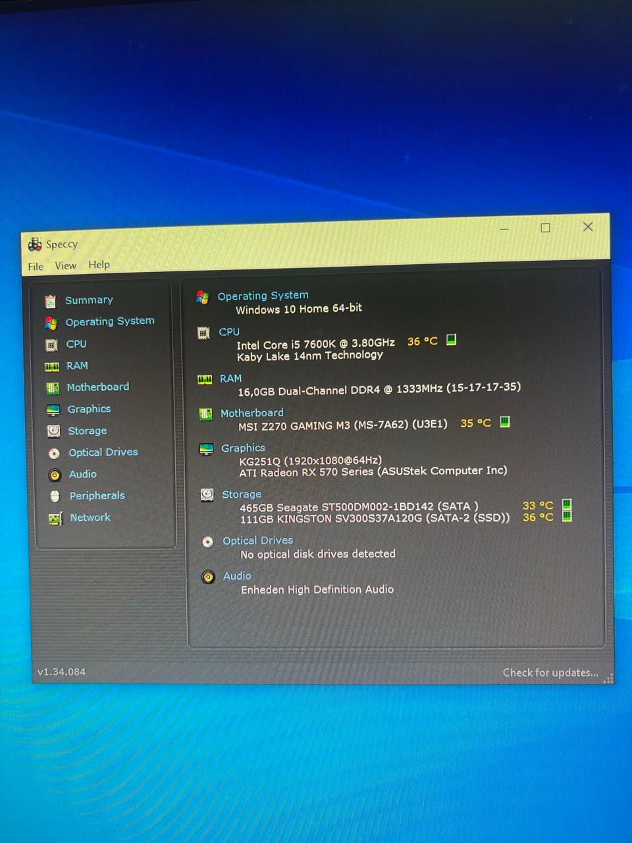
Task: Click the Speccy app icon in title bar
Action: pos(35,245)
